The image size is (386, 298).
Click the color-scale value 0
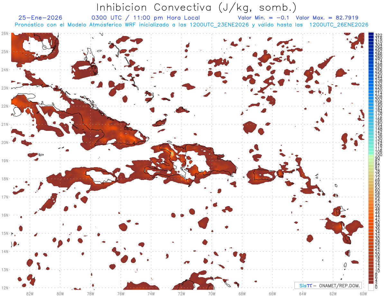tap(377, 287)
